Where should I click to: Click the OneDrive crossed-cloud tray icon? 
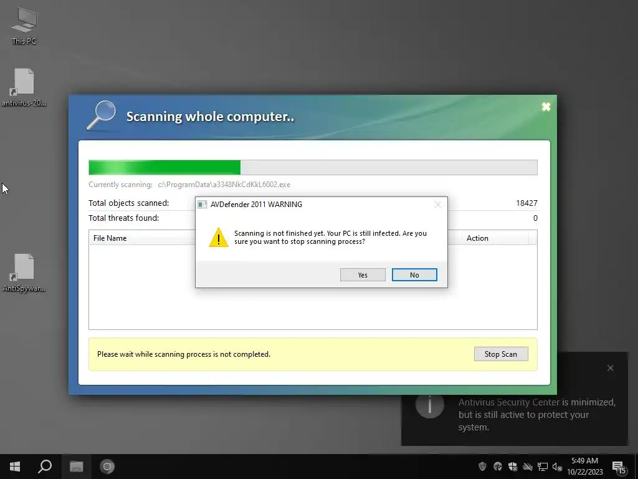click(528, 467)
